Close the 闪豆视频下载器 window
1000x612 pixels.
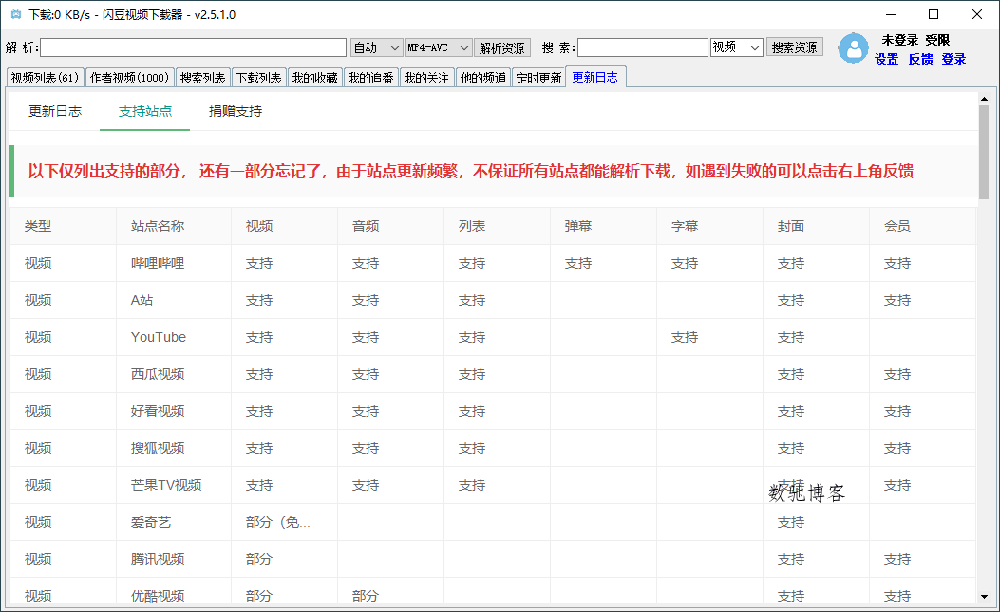click(976, 14)
